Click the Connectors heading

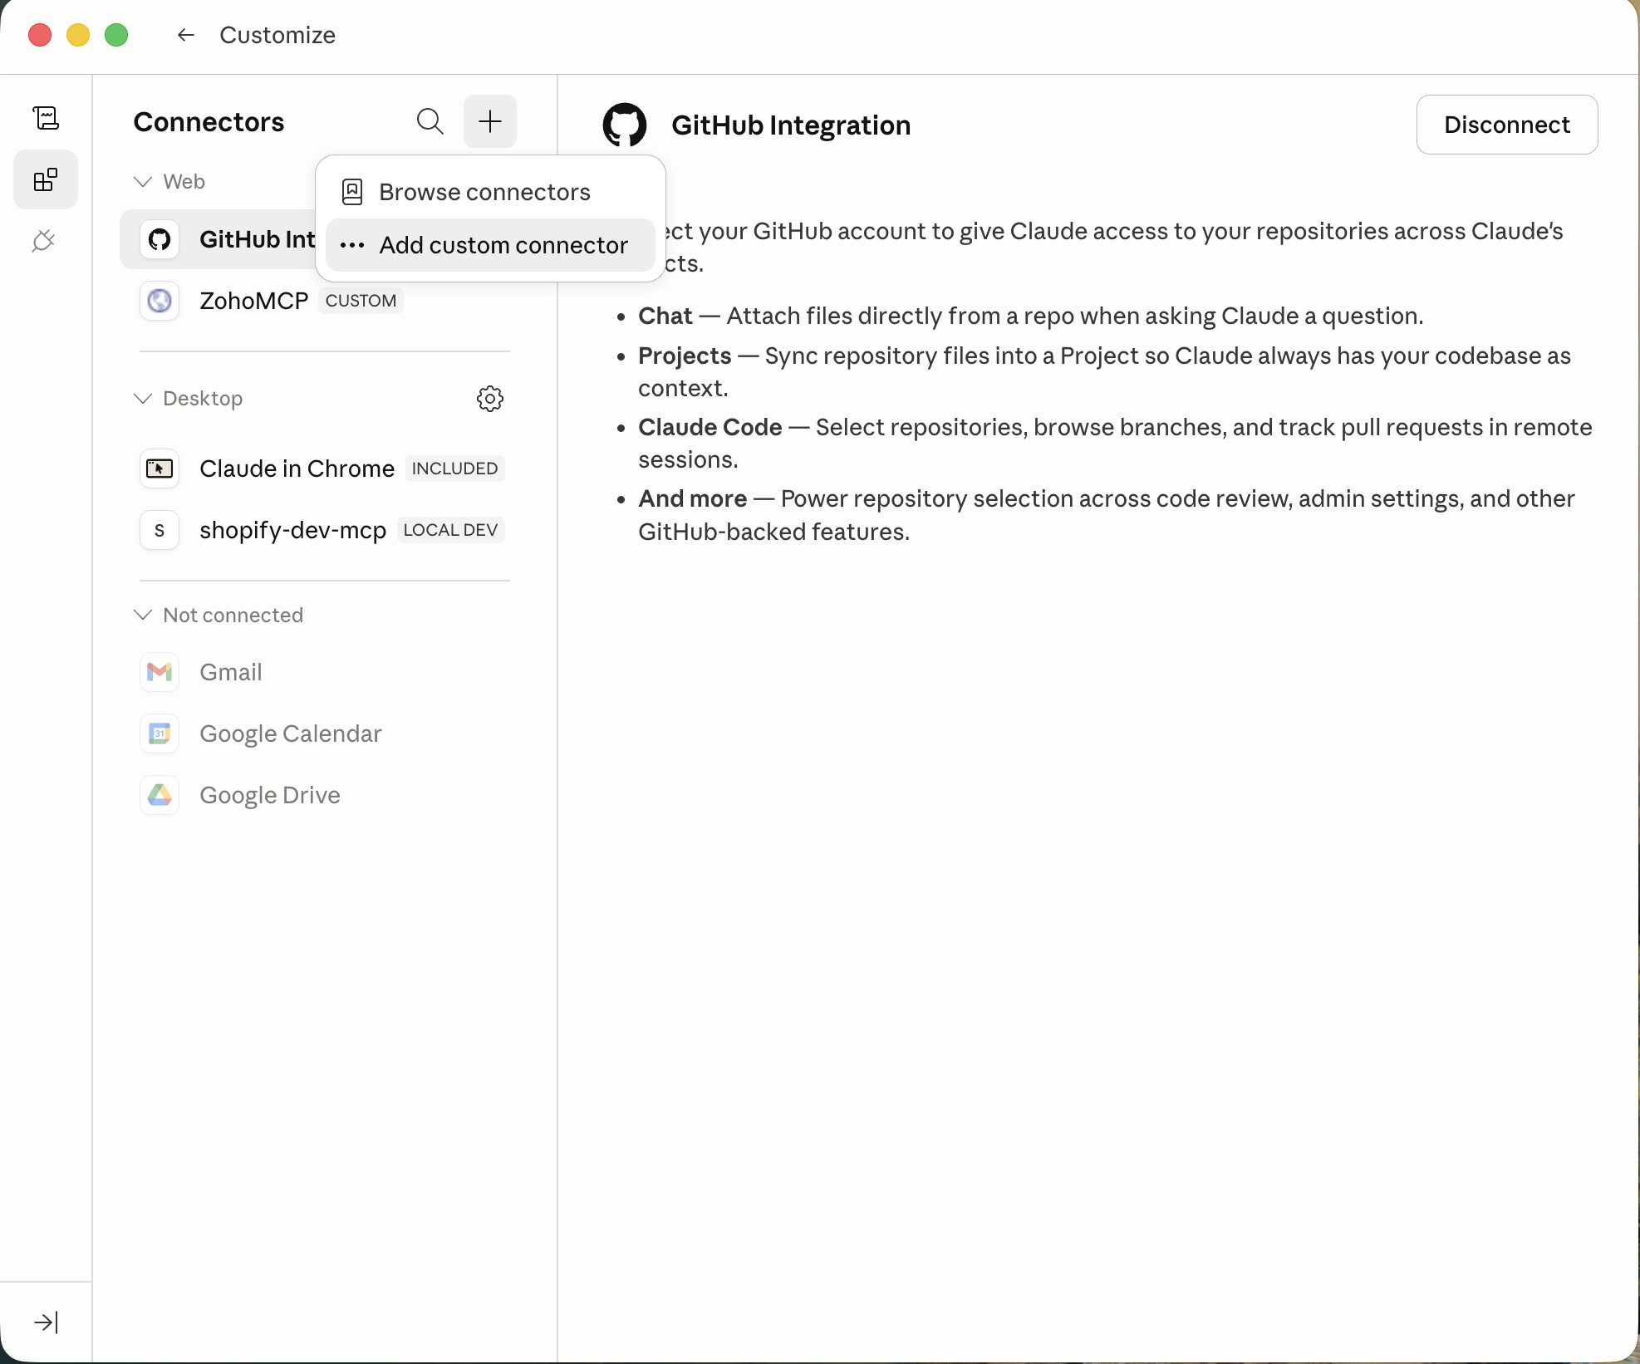pyautogui.click(x=209, y=122)
